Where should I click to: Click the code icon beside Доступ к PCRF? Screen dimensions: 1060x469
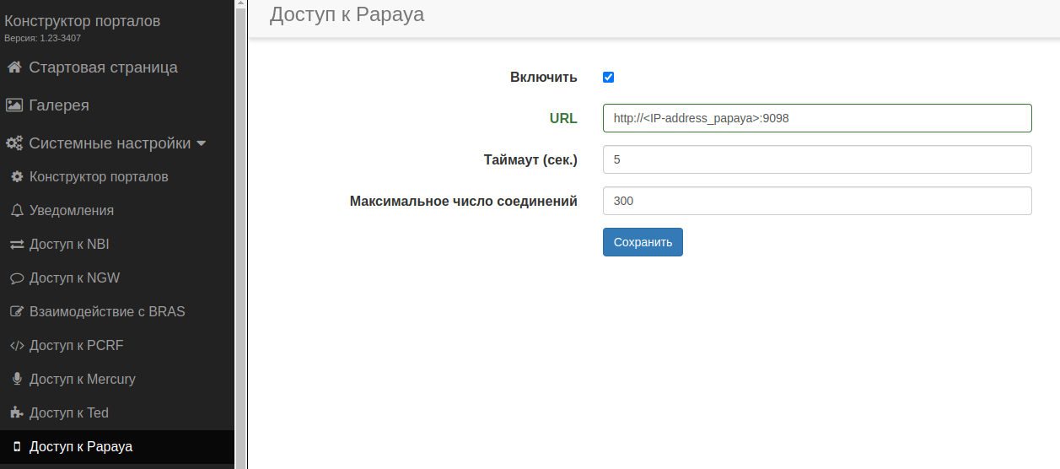16,346
